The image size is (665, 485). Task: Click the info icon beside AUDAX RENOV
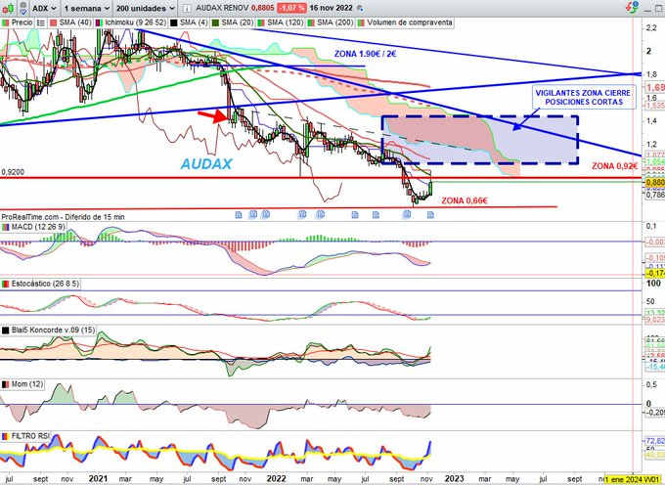(186, 8)
